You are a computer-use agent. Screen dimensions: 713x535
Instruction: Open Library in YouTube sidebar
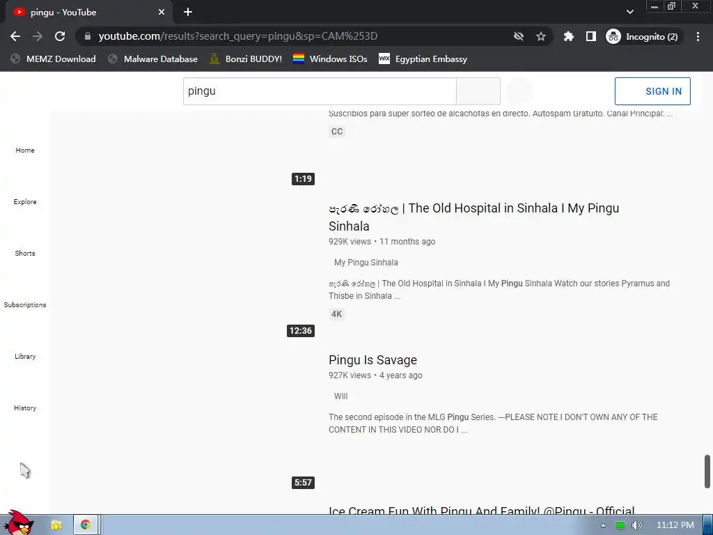[25, 356]
